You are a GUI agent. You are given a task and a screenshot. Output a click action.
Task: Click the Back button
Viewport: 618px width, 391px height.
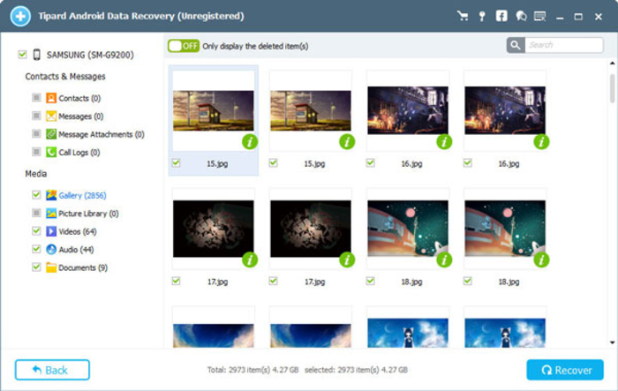click(52, 370)
